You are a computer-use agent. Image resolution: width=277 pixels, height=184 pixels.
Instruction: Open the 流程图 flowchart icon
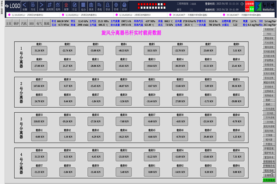pyautogui.click(x=49, y=6)
